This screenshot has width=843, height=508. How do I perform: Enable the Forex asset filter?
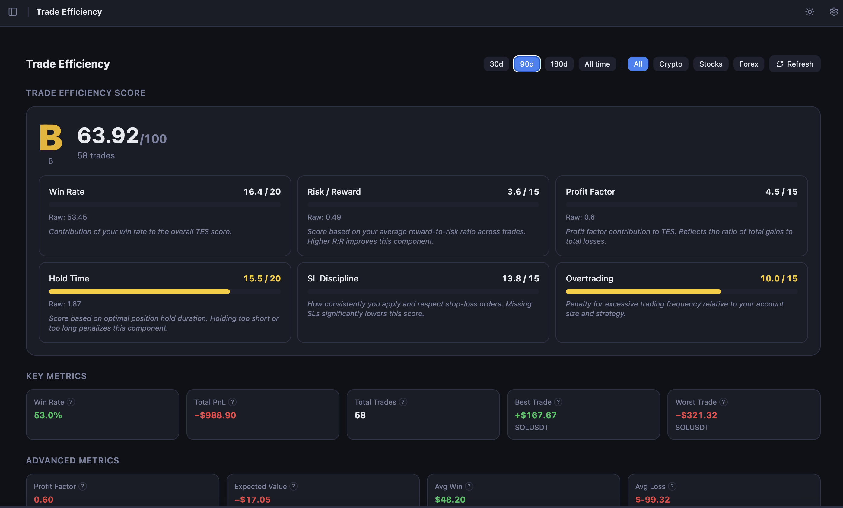[x=749, y=64]
